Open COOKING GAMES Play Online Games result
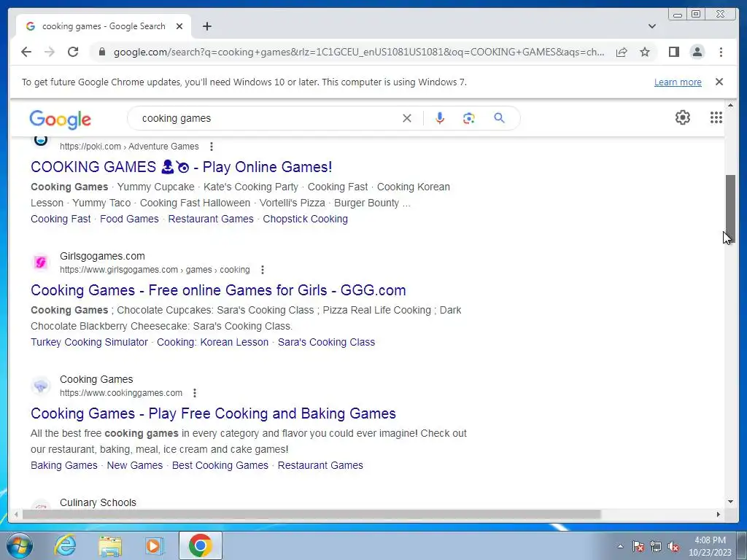Image resolution: width=747 pixels, height=560 pixels. tap(182, 167)
